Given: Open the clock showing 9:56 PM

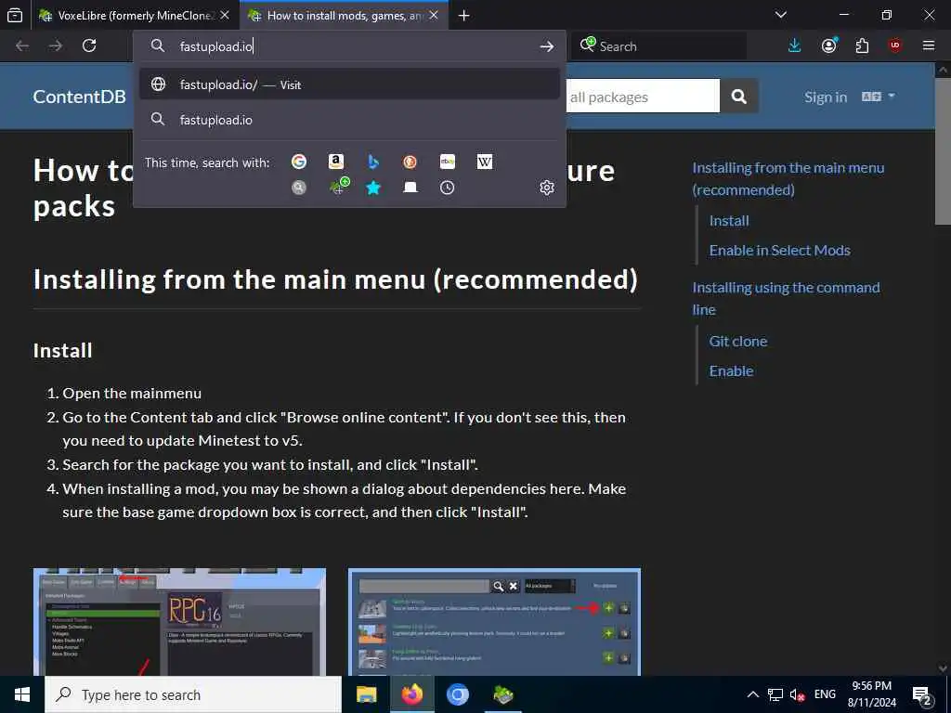Looking at the screenshot, I should point(871,694).
